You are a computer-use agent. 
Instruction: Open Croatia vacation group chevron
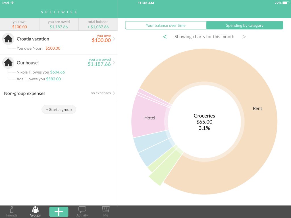[114, 39]
